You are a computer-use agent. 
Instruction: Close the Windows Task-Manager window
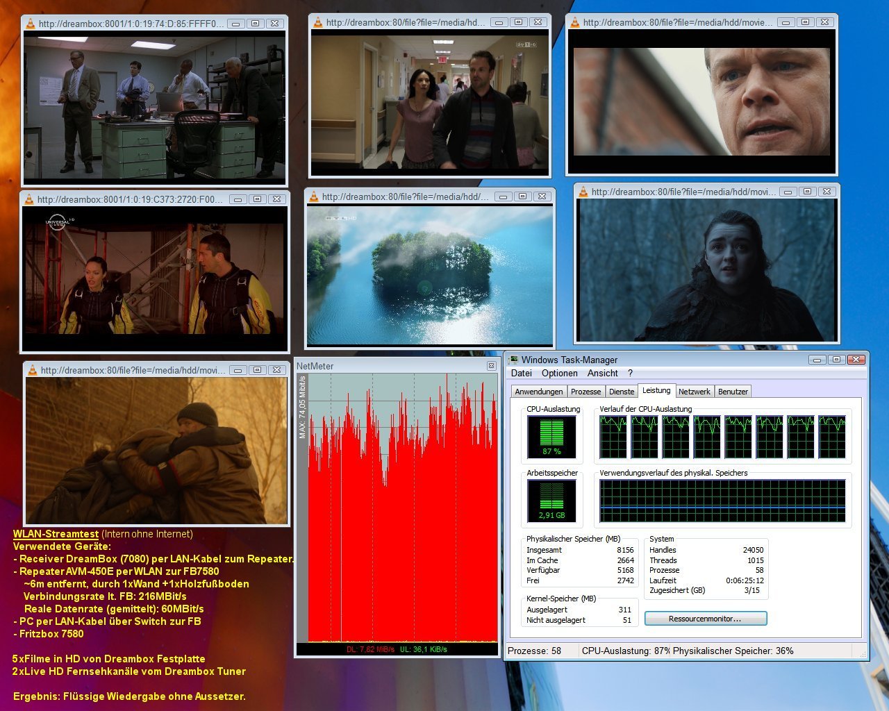click(856, 360)
